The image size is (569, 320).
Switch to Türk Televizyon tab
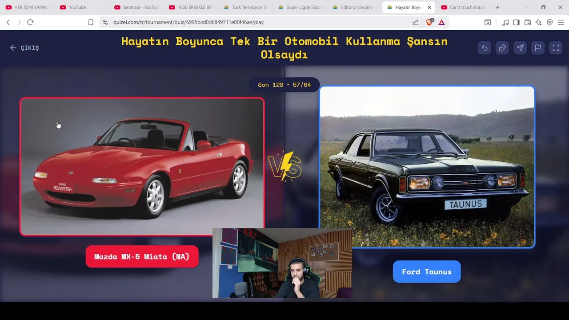coord(245,7)
